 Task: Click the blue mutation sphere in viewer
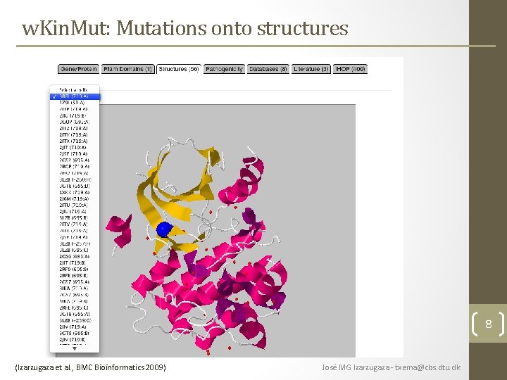coord(164,229)
